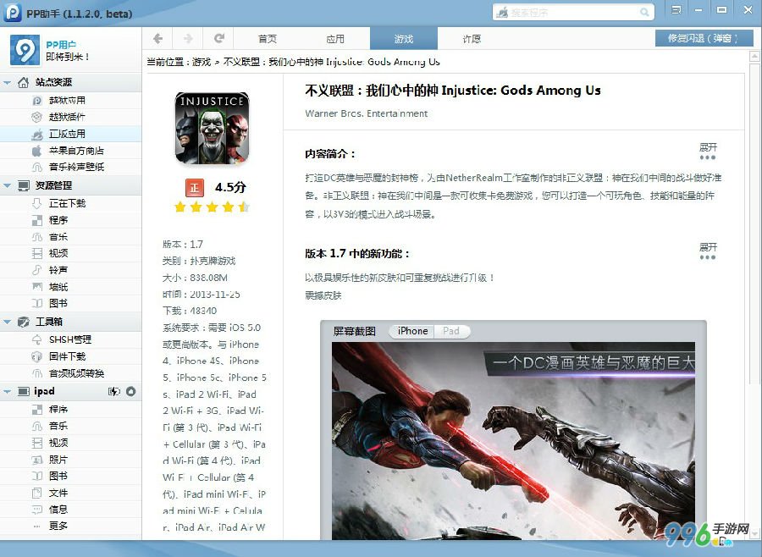
Task: Click 视频 film icon under 资源管理
Action: coord(37,253)
